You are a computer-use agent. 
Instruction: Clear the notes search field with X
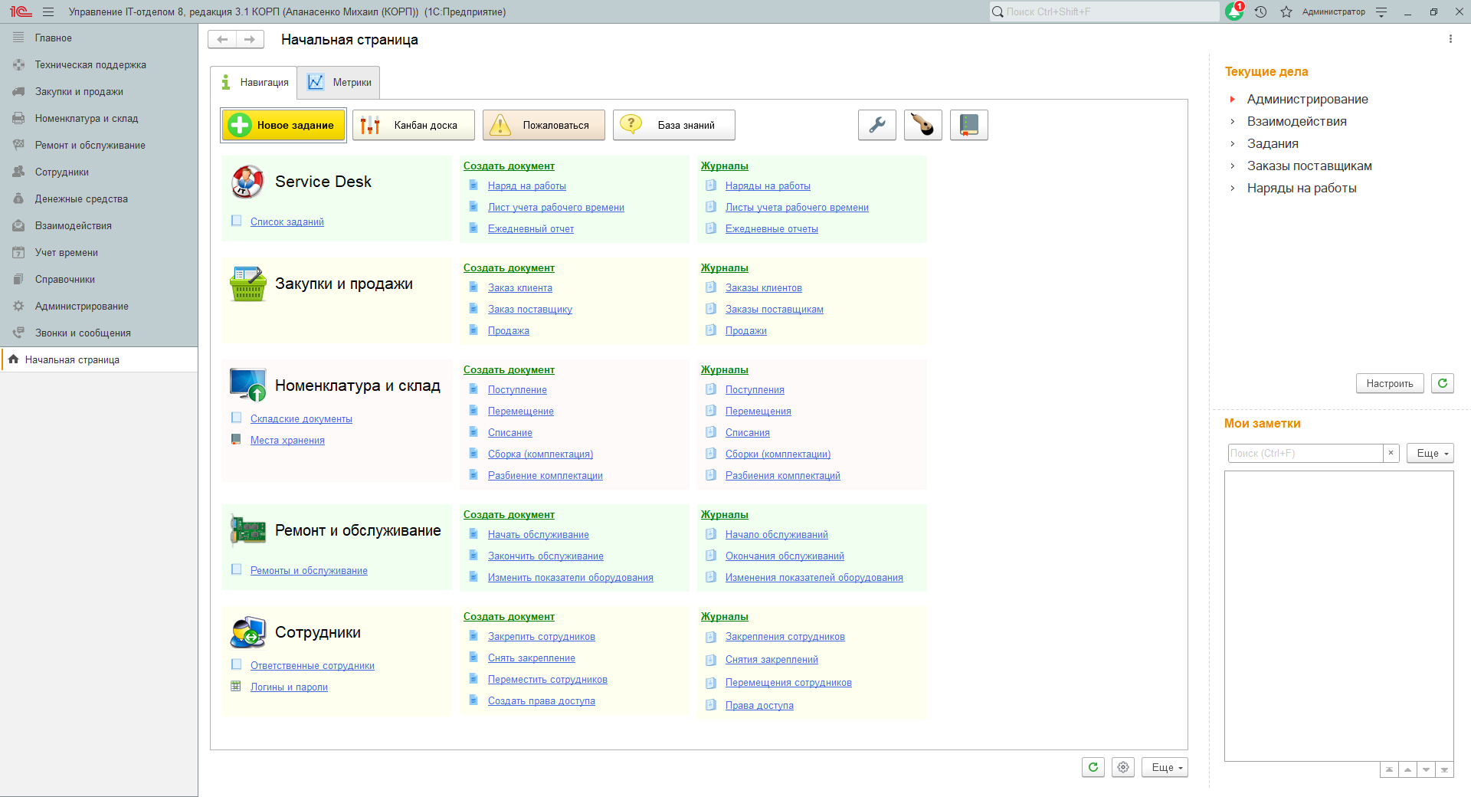click(x=1391, y=453)
